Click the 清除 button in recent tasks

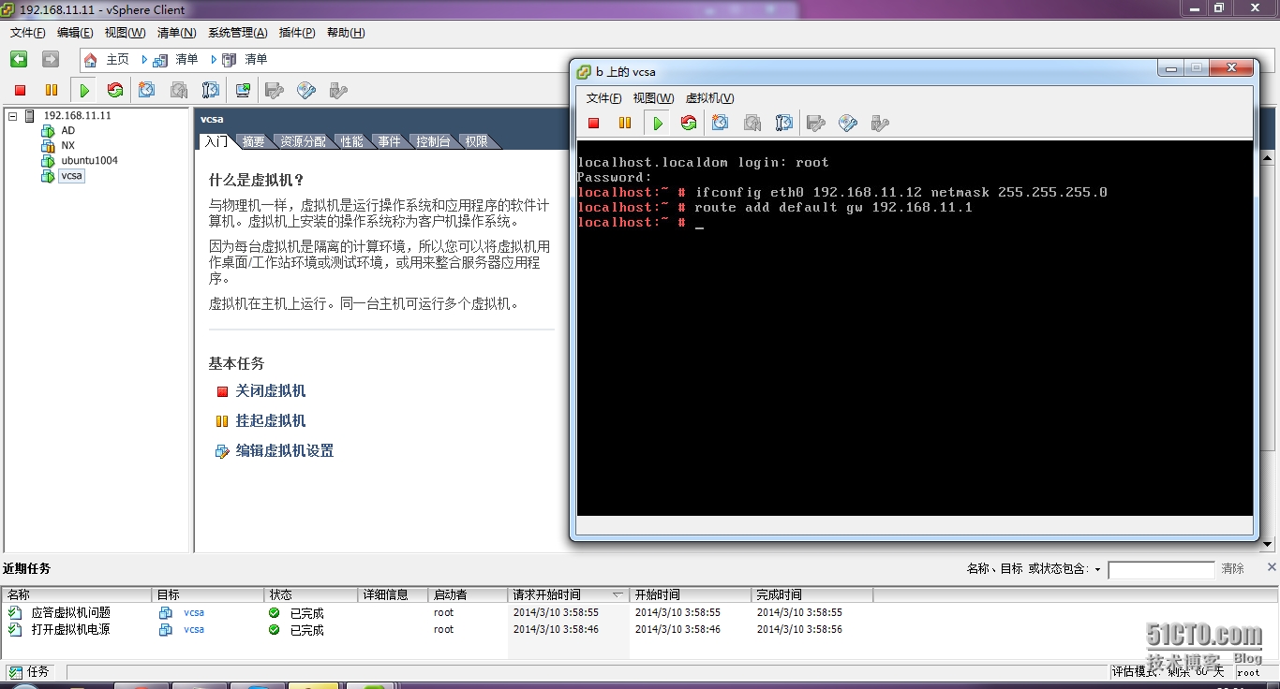(x=1233, y=569)
